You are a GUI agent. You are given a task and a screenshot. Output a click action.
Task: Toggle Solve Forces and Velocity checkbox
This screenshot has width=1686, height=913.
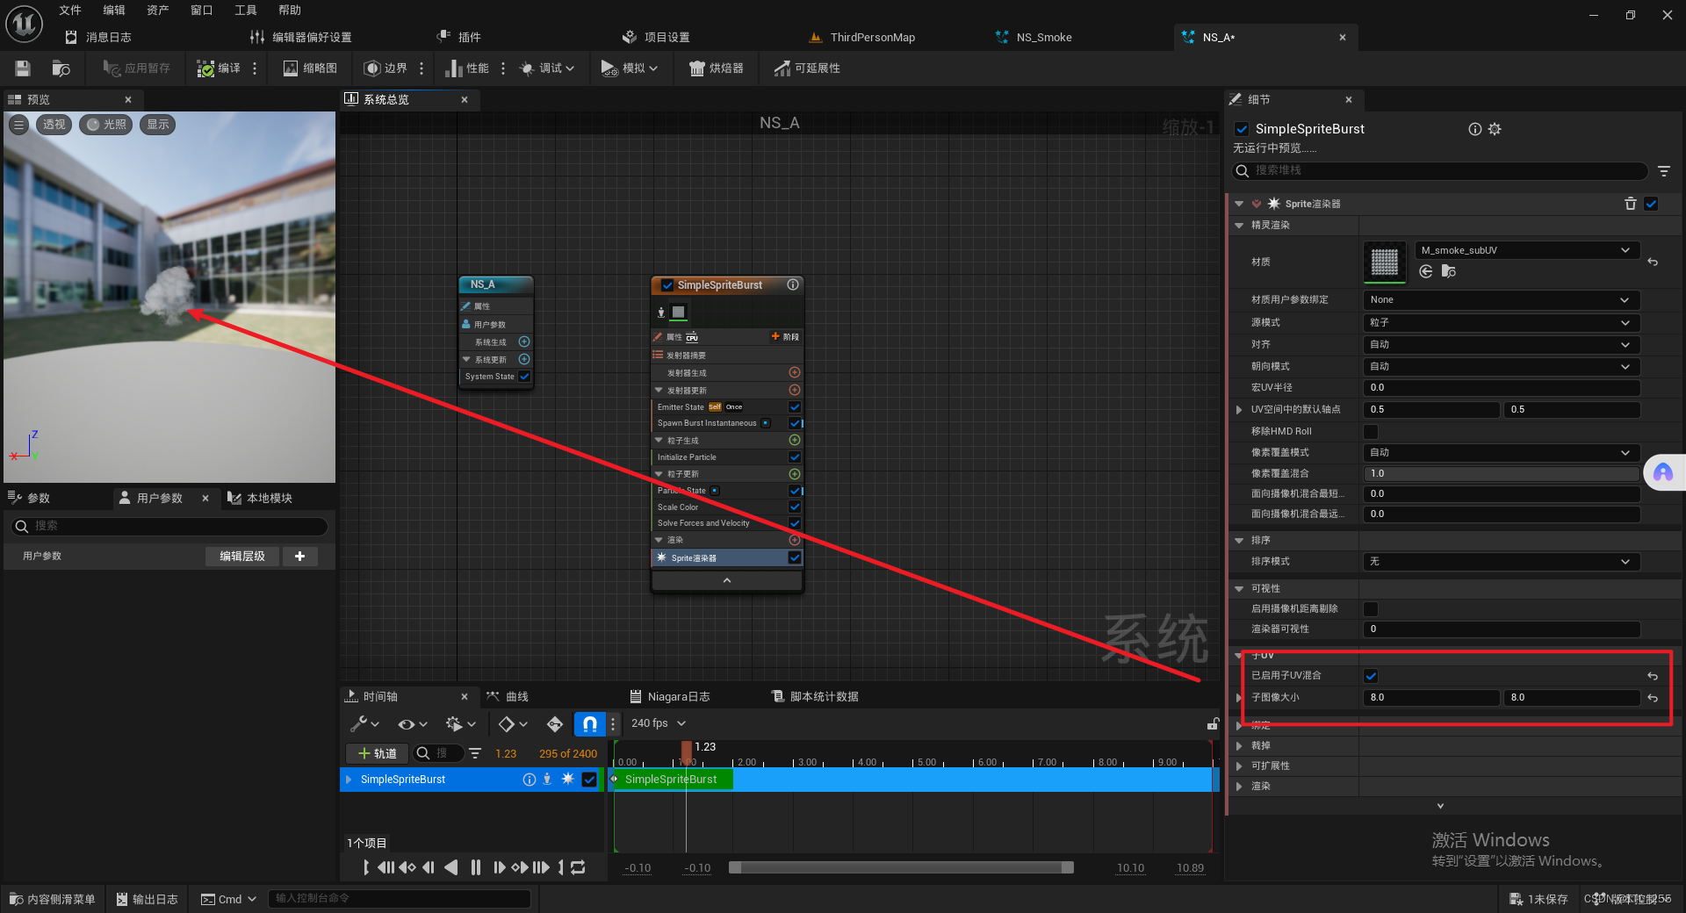(x=795, y=523)
